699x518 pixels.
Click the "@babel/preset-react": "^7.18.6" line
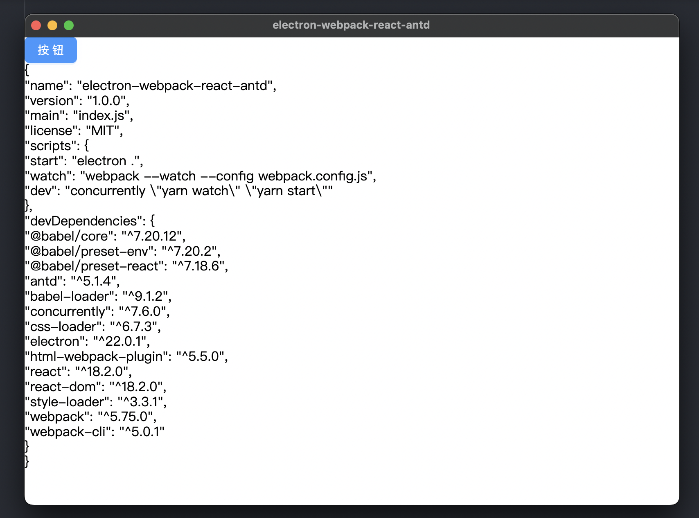point(126,266)
